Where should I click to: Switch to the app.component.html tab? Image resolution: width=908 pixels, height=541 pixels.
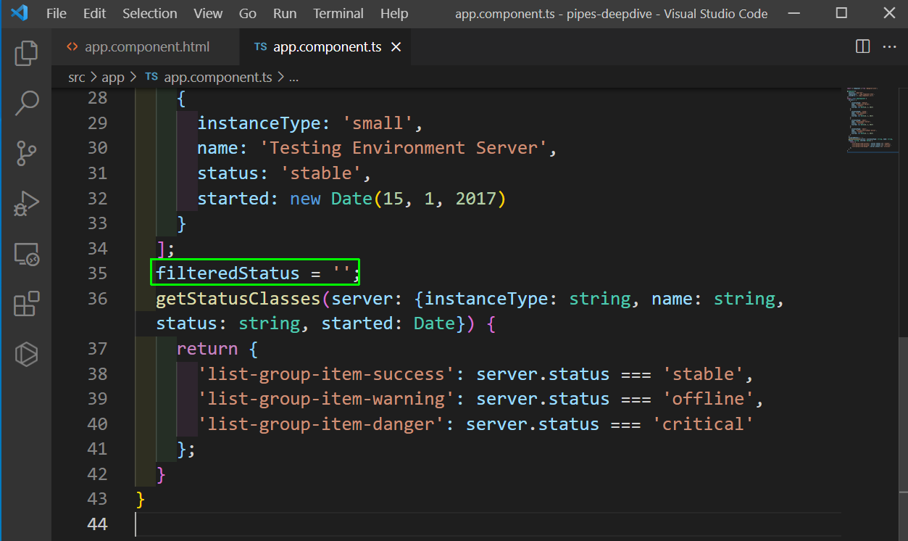point(145,47)
